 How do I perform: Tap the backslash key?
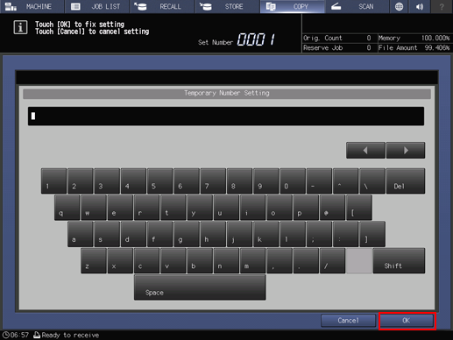click(x=372, y=181)
